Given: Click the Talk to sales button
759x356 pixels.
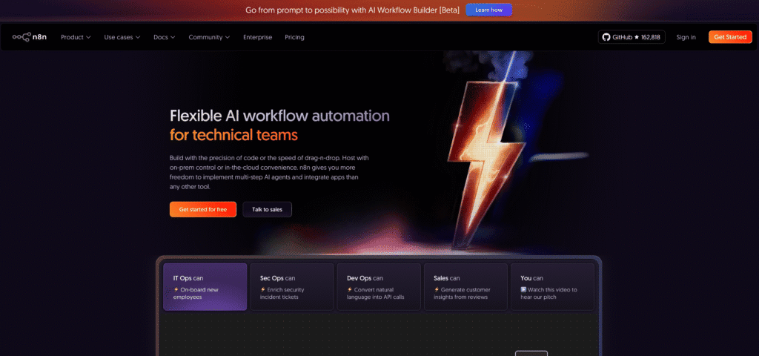Looking at the screenshot, I should 267,210.
